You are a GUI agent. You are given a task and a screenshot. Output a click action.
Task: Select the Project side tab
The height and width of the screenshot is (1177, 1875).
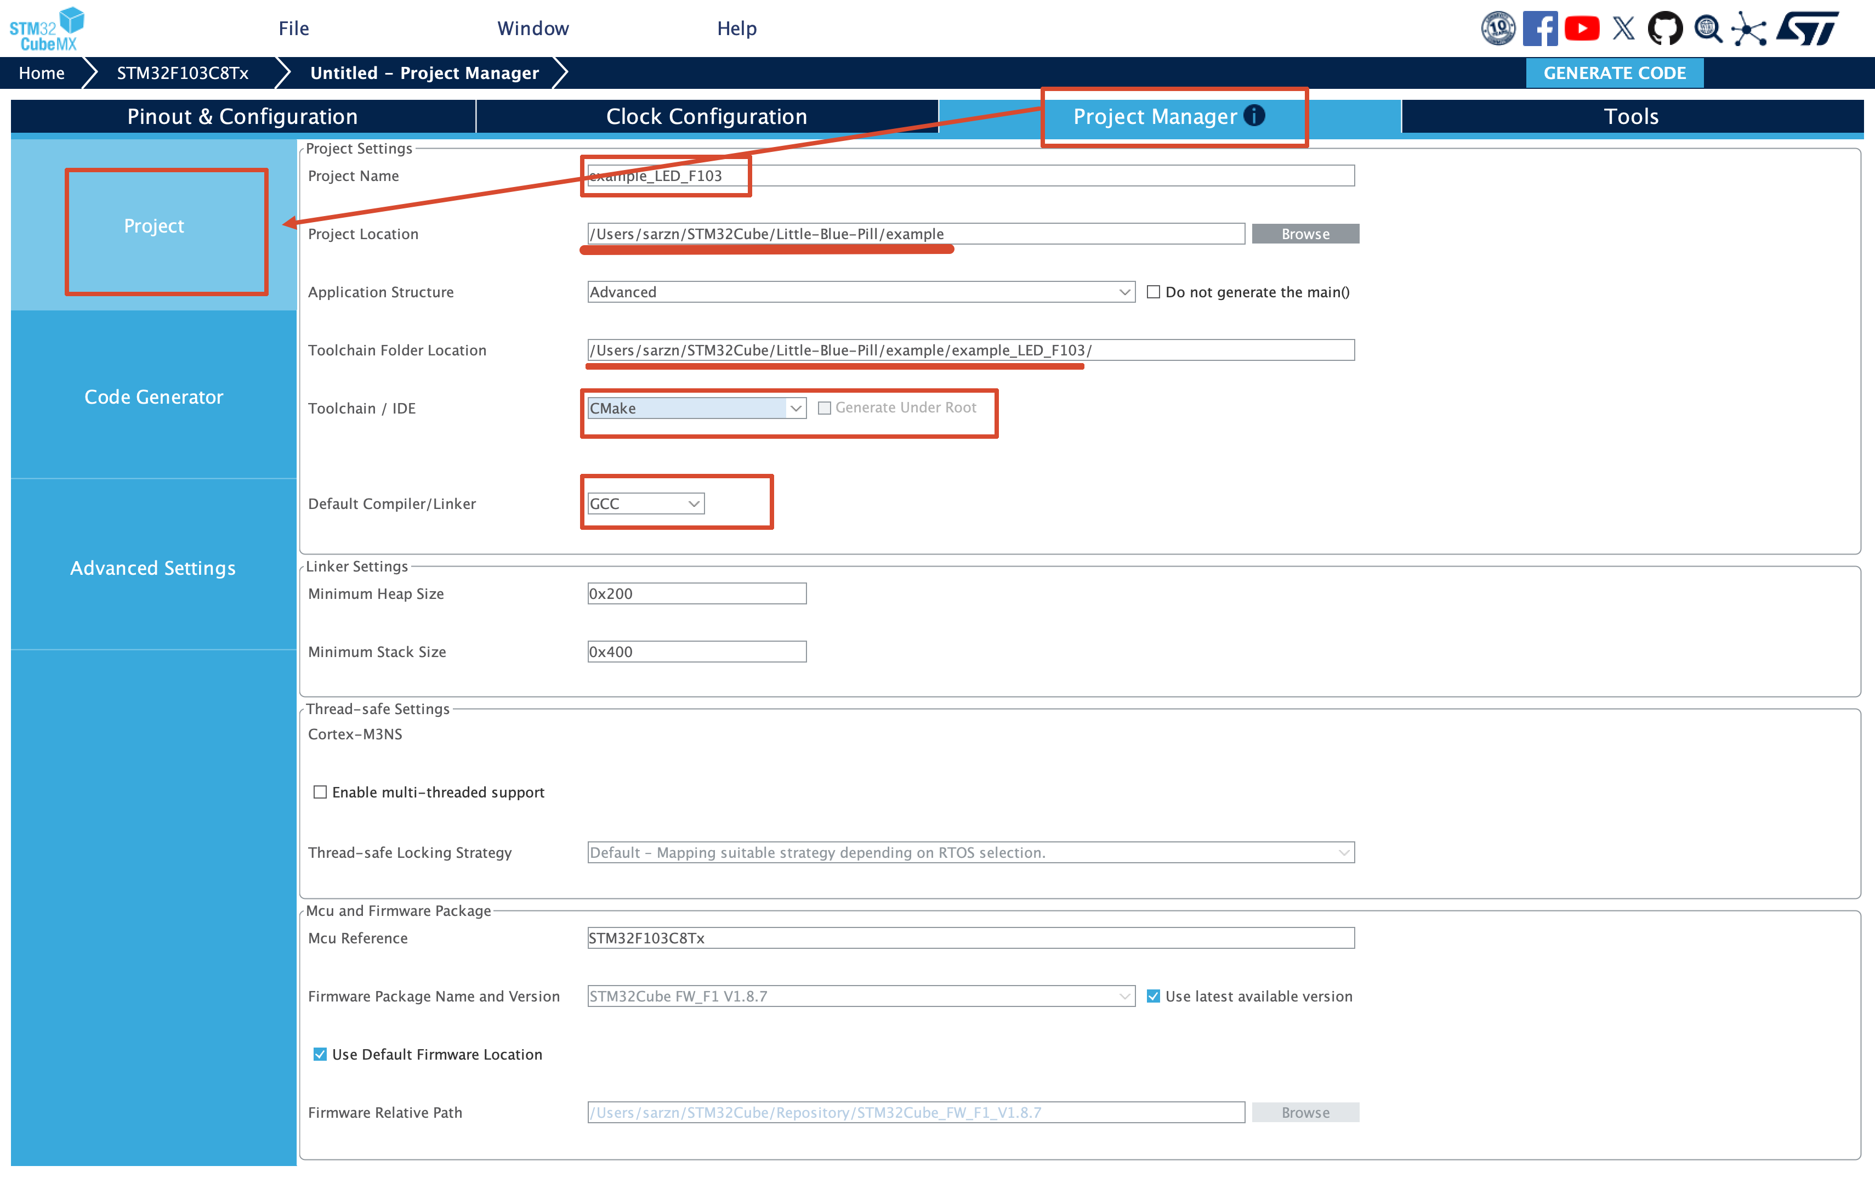154,226
